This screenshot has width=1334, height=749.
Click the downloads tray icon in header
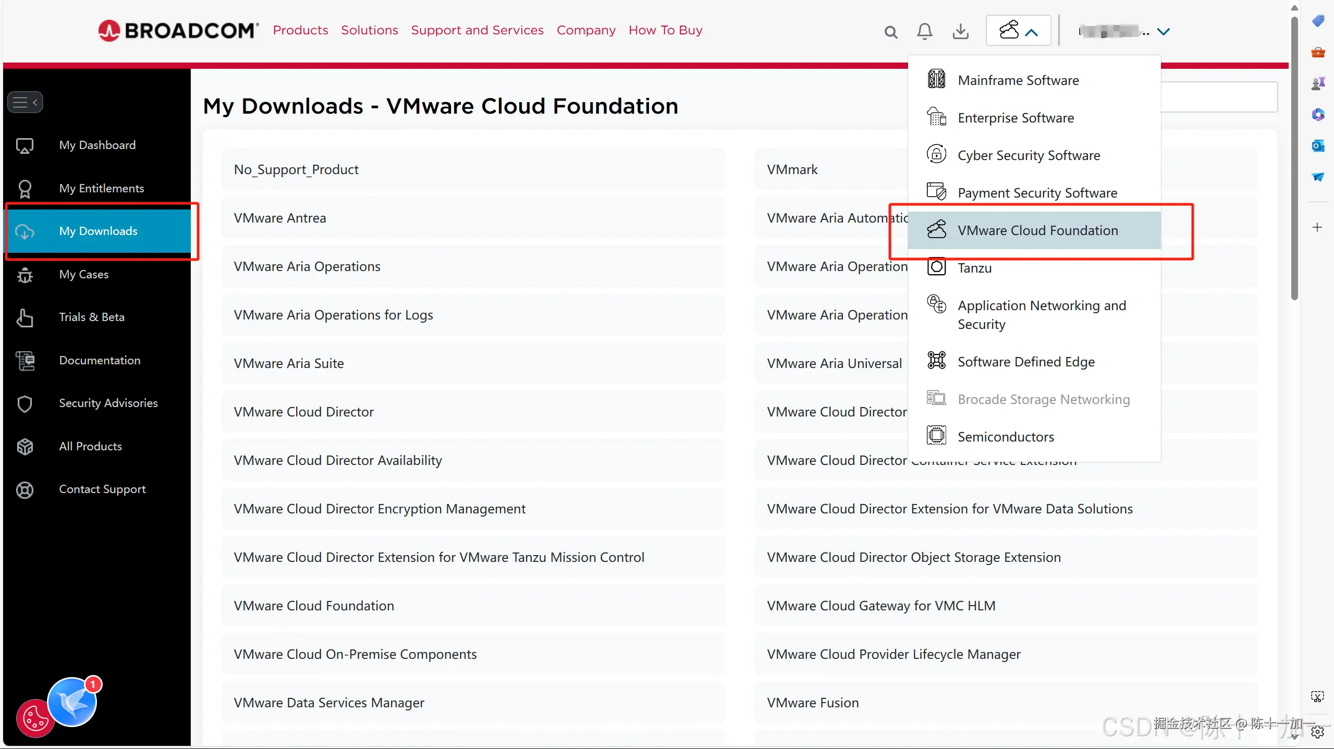click(x=960, y=31)
